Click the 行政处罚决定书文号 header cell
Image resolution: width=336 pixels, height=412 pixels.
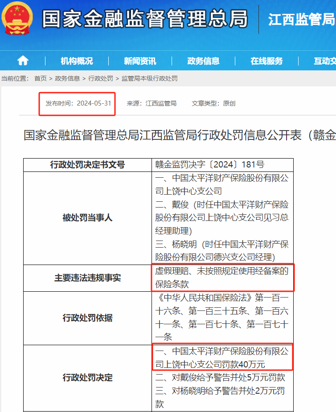click(x=87, y=165)
